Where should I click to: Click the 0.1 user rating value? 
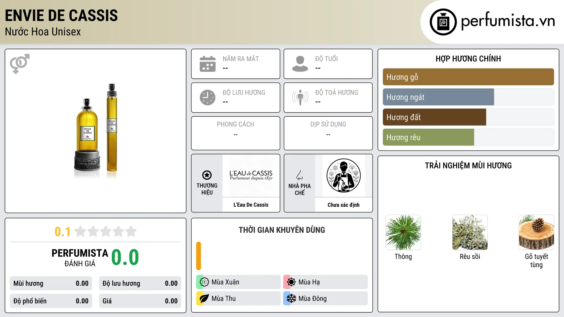pyautogui.click(x=63, y=232)
